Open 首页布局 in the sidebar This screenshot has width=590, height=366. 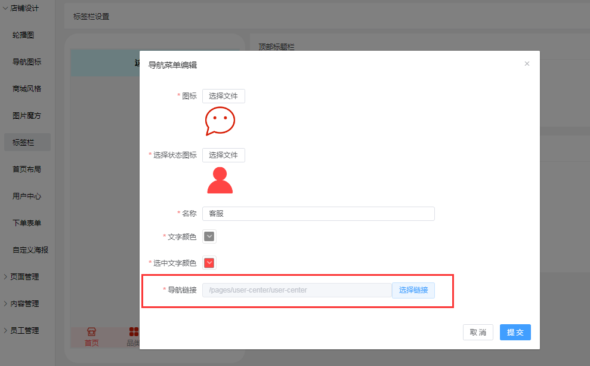[x=27, y=170]
